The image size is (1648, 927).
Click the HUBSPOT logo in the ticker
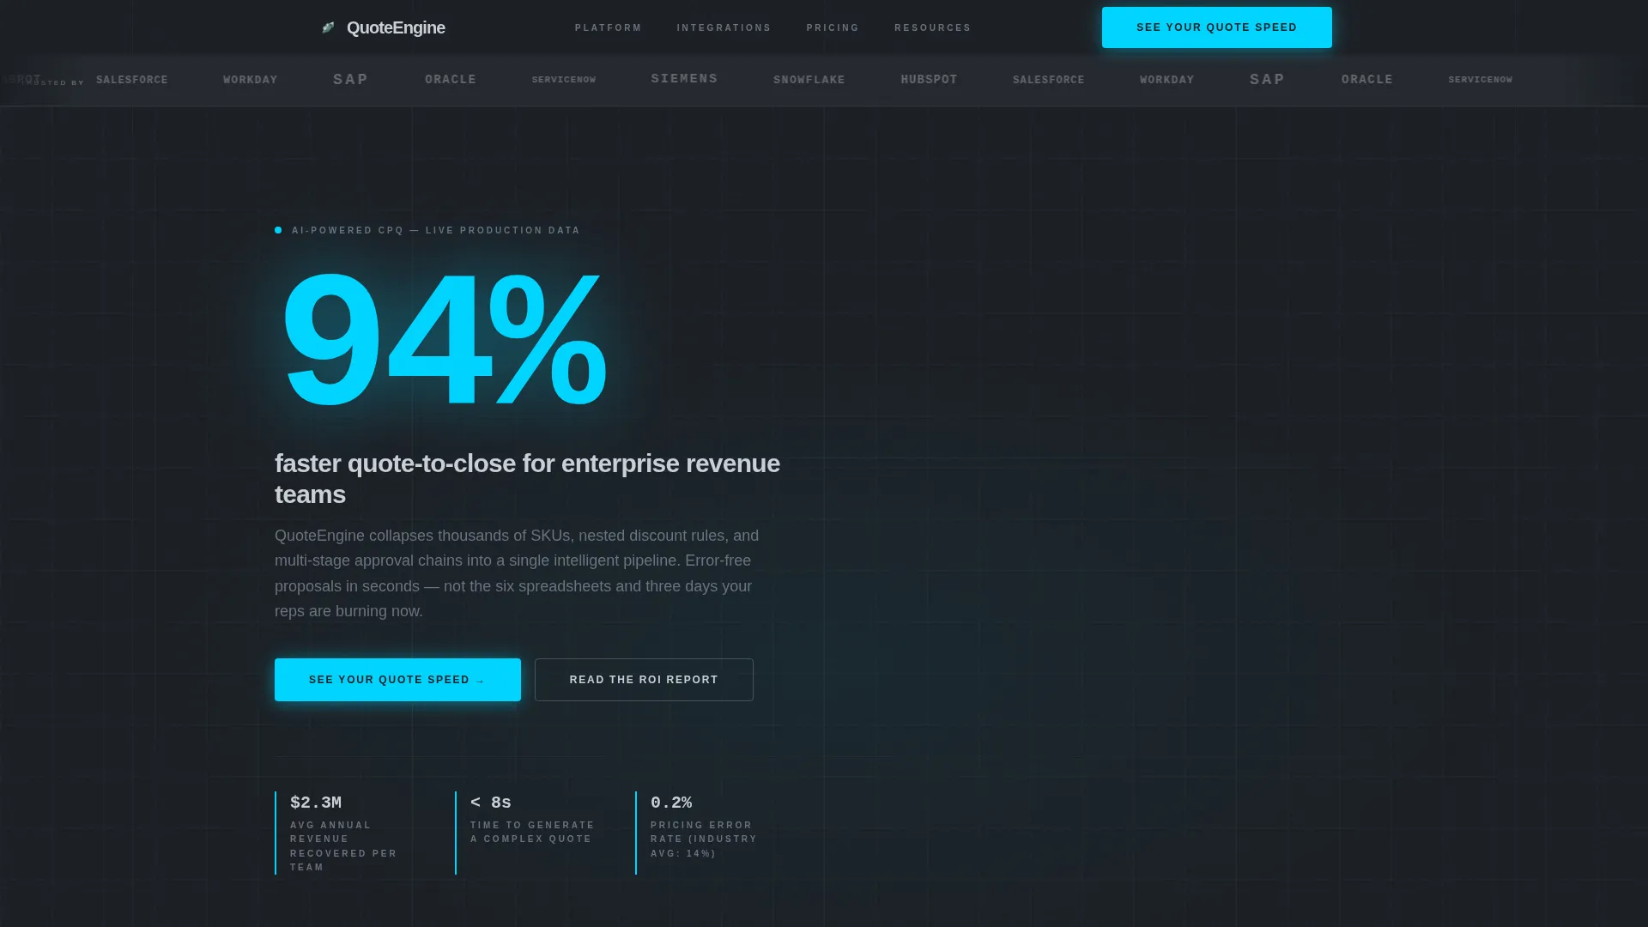point(929,79)
